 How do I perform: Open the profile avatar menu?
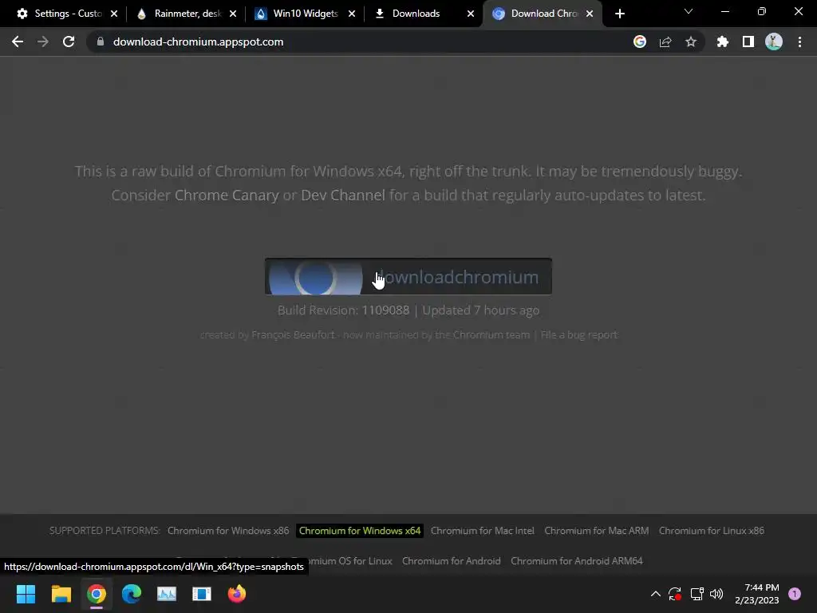click(x=774, y=42)
